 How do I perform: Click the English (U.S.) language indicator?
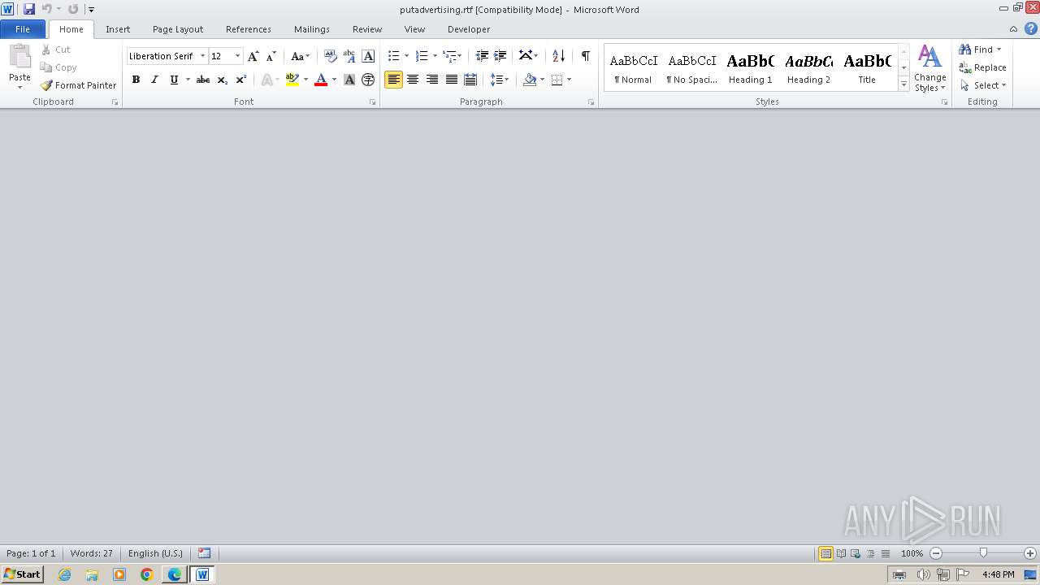click(155, 553)
